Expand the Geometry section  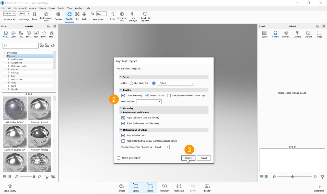pos(121,108)
